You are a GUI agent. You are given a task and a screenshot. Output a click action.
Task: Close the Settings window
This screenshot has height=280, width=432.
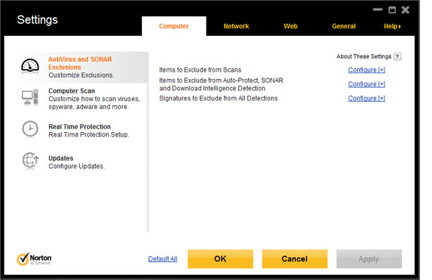pyautogui.click(x=405, y=10)
